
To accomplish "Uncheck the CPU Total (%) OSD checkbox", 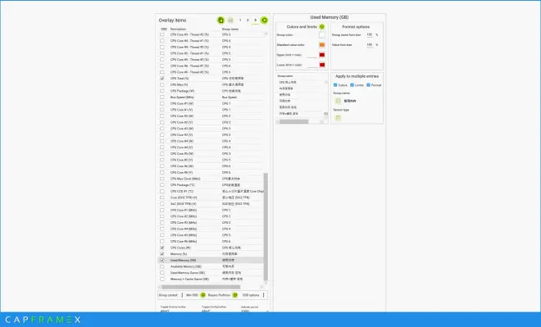I will [162, 79].
